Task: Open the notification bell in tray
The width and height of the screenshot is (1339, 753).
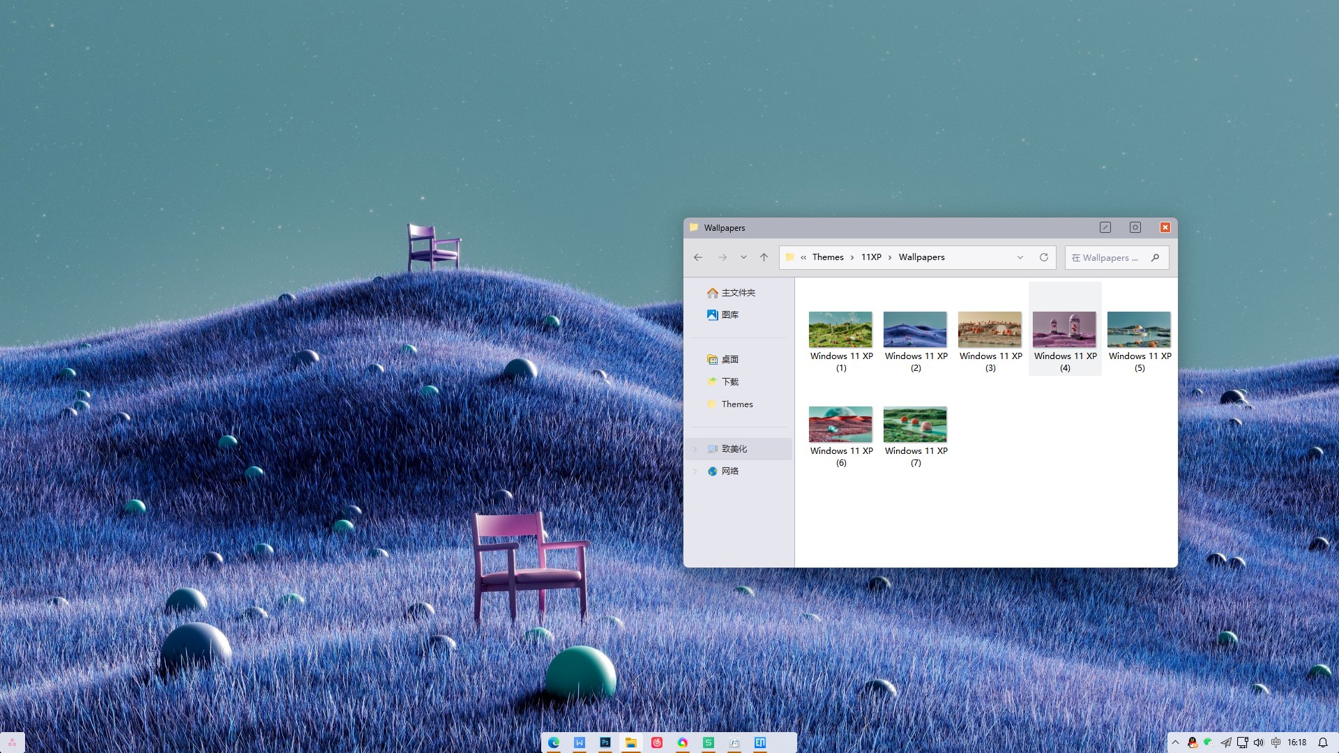Action: [x=1322, y=743]
